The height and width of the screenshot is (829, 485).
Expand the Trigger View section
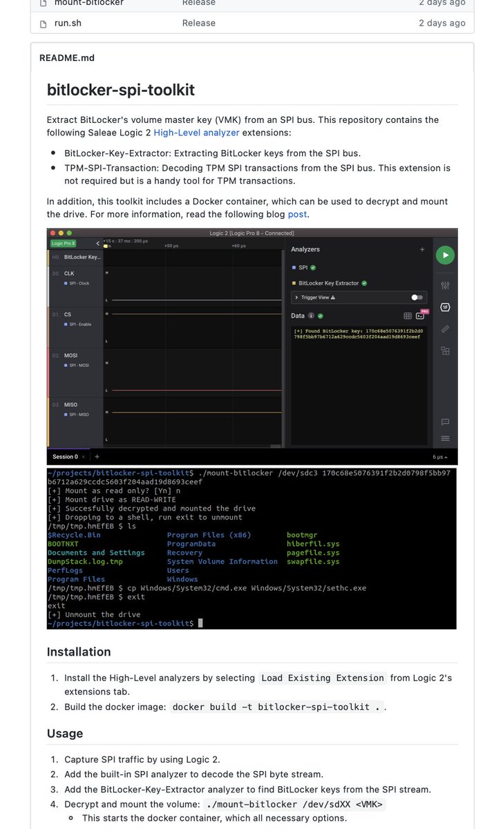click(x=296, y=298)
